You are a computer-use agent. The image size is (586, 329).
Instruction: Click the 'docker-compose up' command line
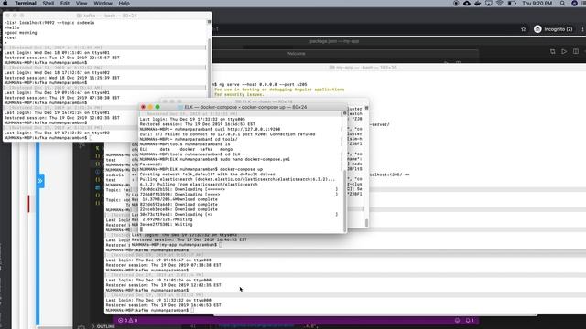coord(201,169)
